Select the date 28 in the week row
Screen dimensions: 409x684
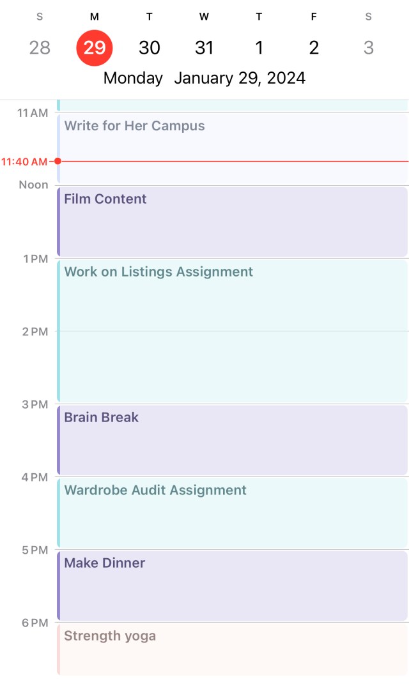pos(40,47)
